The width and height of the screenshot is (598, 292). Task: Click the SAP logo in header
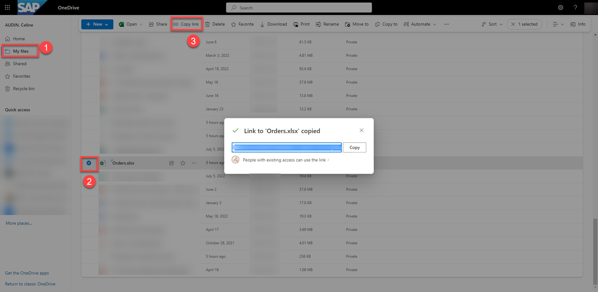(32, 7)
